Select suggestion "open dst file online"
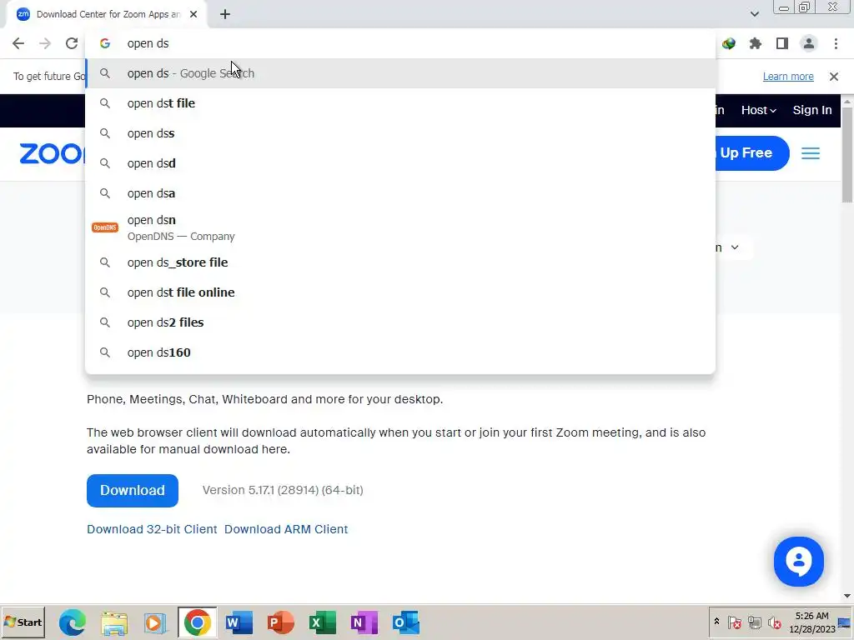The image size is (854, 640). [400, 292]
